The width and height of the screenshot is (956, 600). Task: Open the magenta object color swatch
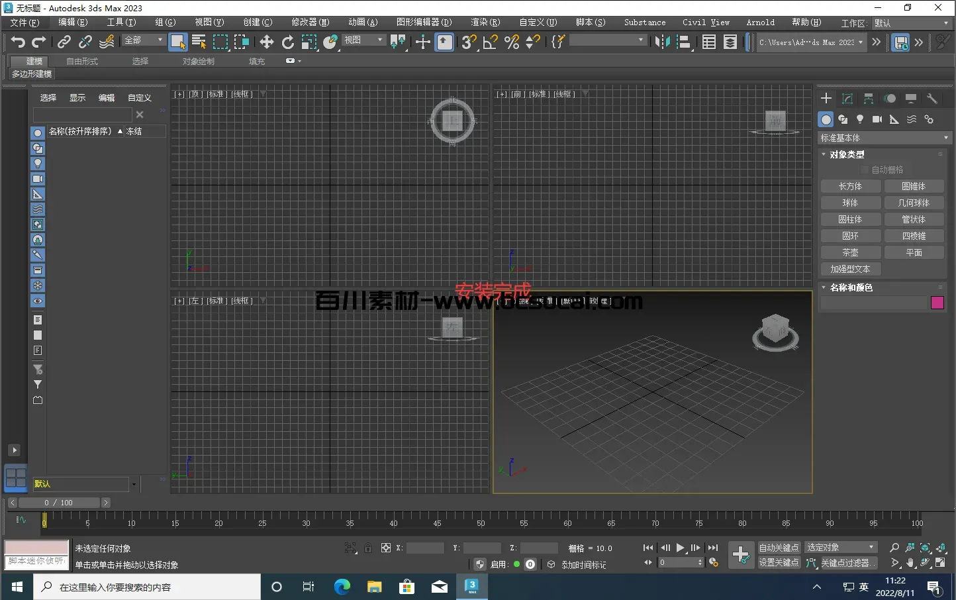click(x=937, y=303)
